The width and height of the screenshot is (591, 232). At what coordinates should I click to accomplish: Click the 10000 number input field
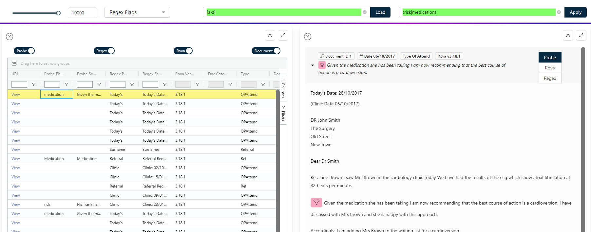[x=82, y=13]
